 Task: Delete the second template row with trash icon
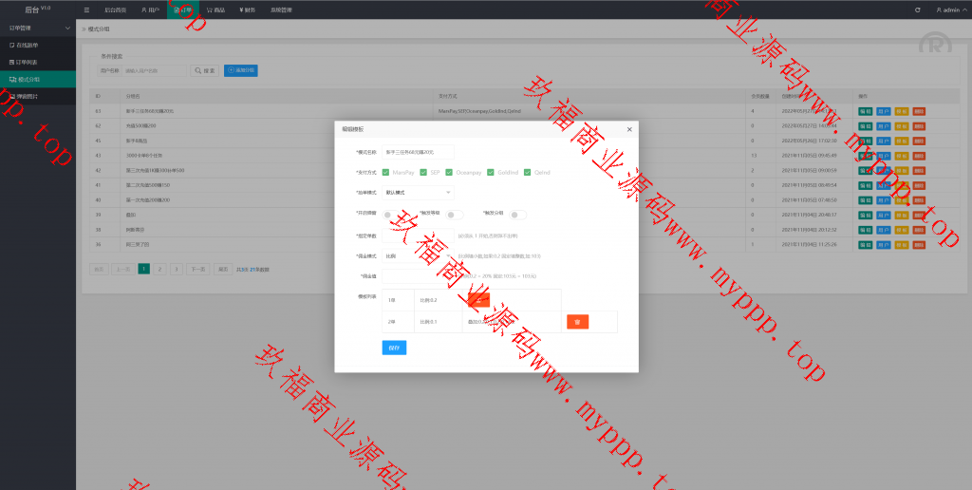[x=578, y=322]
